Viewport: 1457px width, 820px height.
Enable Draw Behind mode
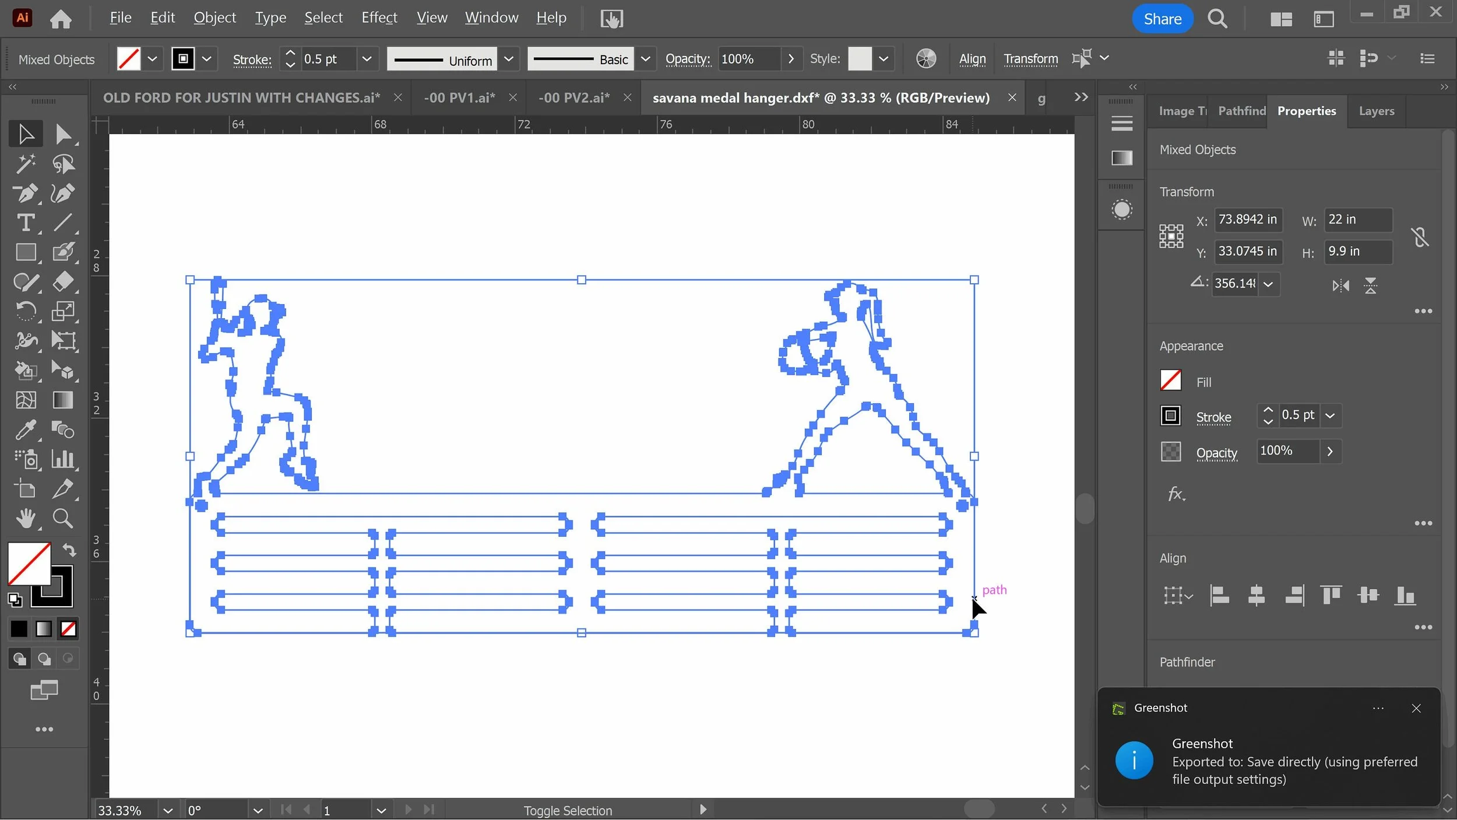44,659
